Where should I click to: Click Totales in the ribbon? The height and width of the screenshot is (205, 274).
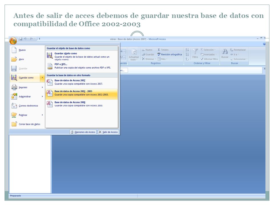pos(163,50)
